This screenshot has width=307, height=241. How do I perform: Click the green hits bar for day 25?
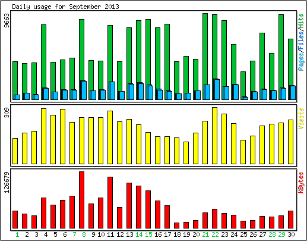tap(243, 84)
